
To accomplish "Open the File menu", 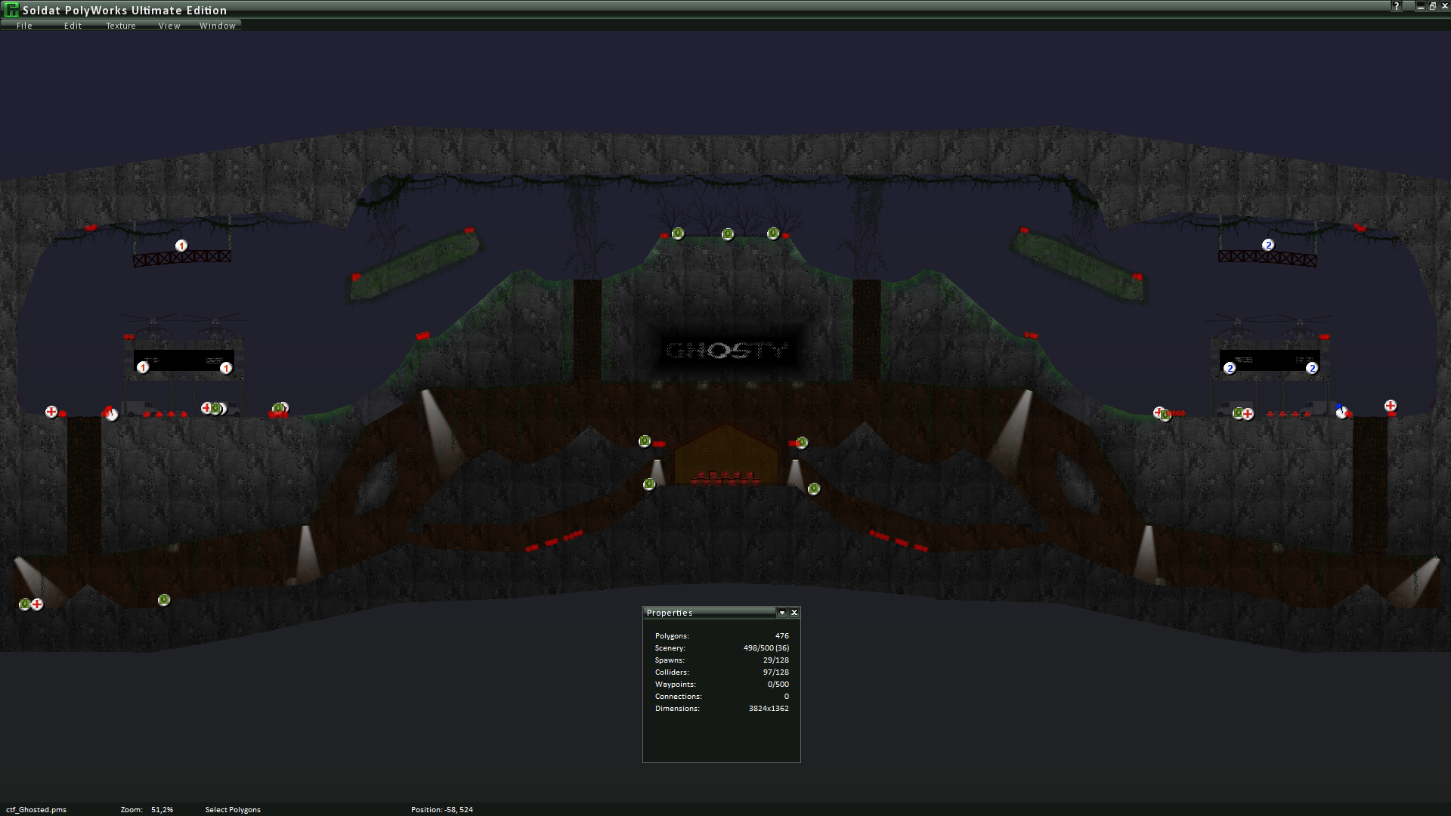I will click(24, 26).
